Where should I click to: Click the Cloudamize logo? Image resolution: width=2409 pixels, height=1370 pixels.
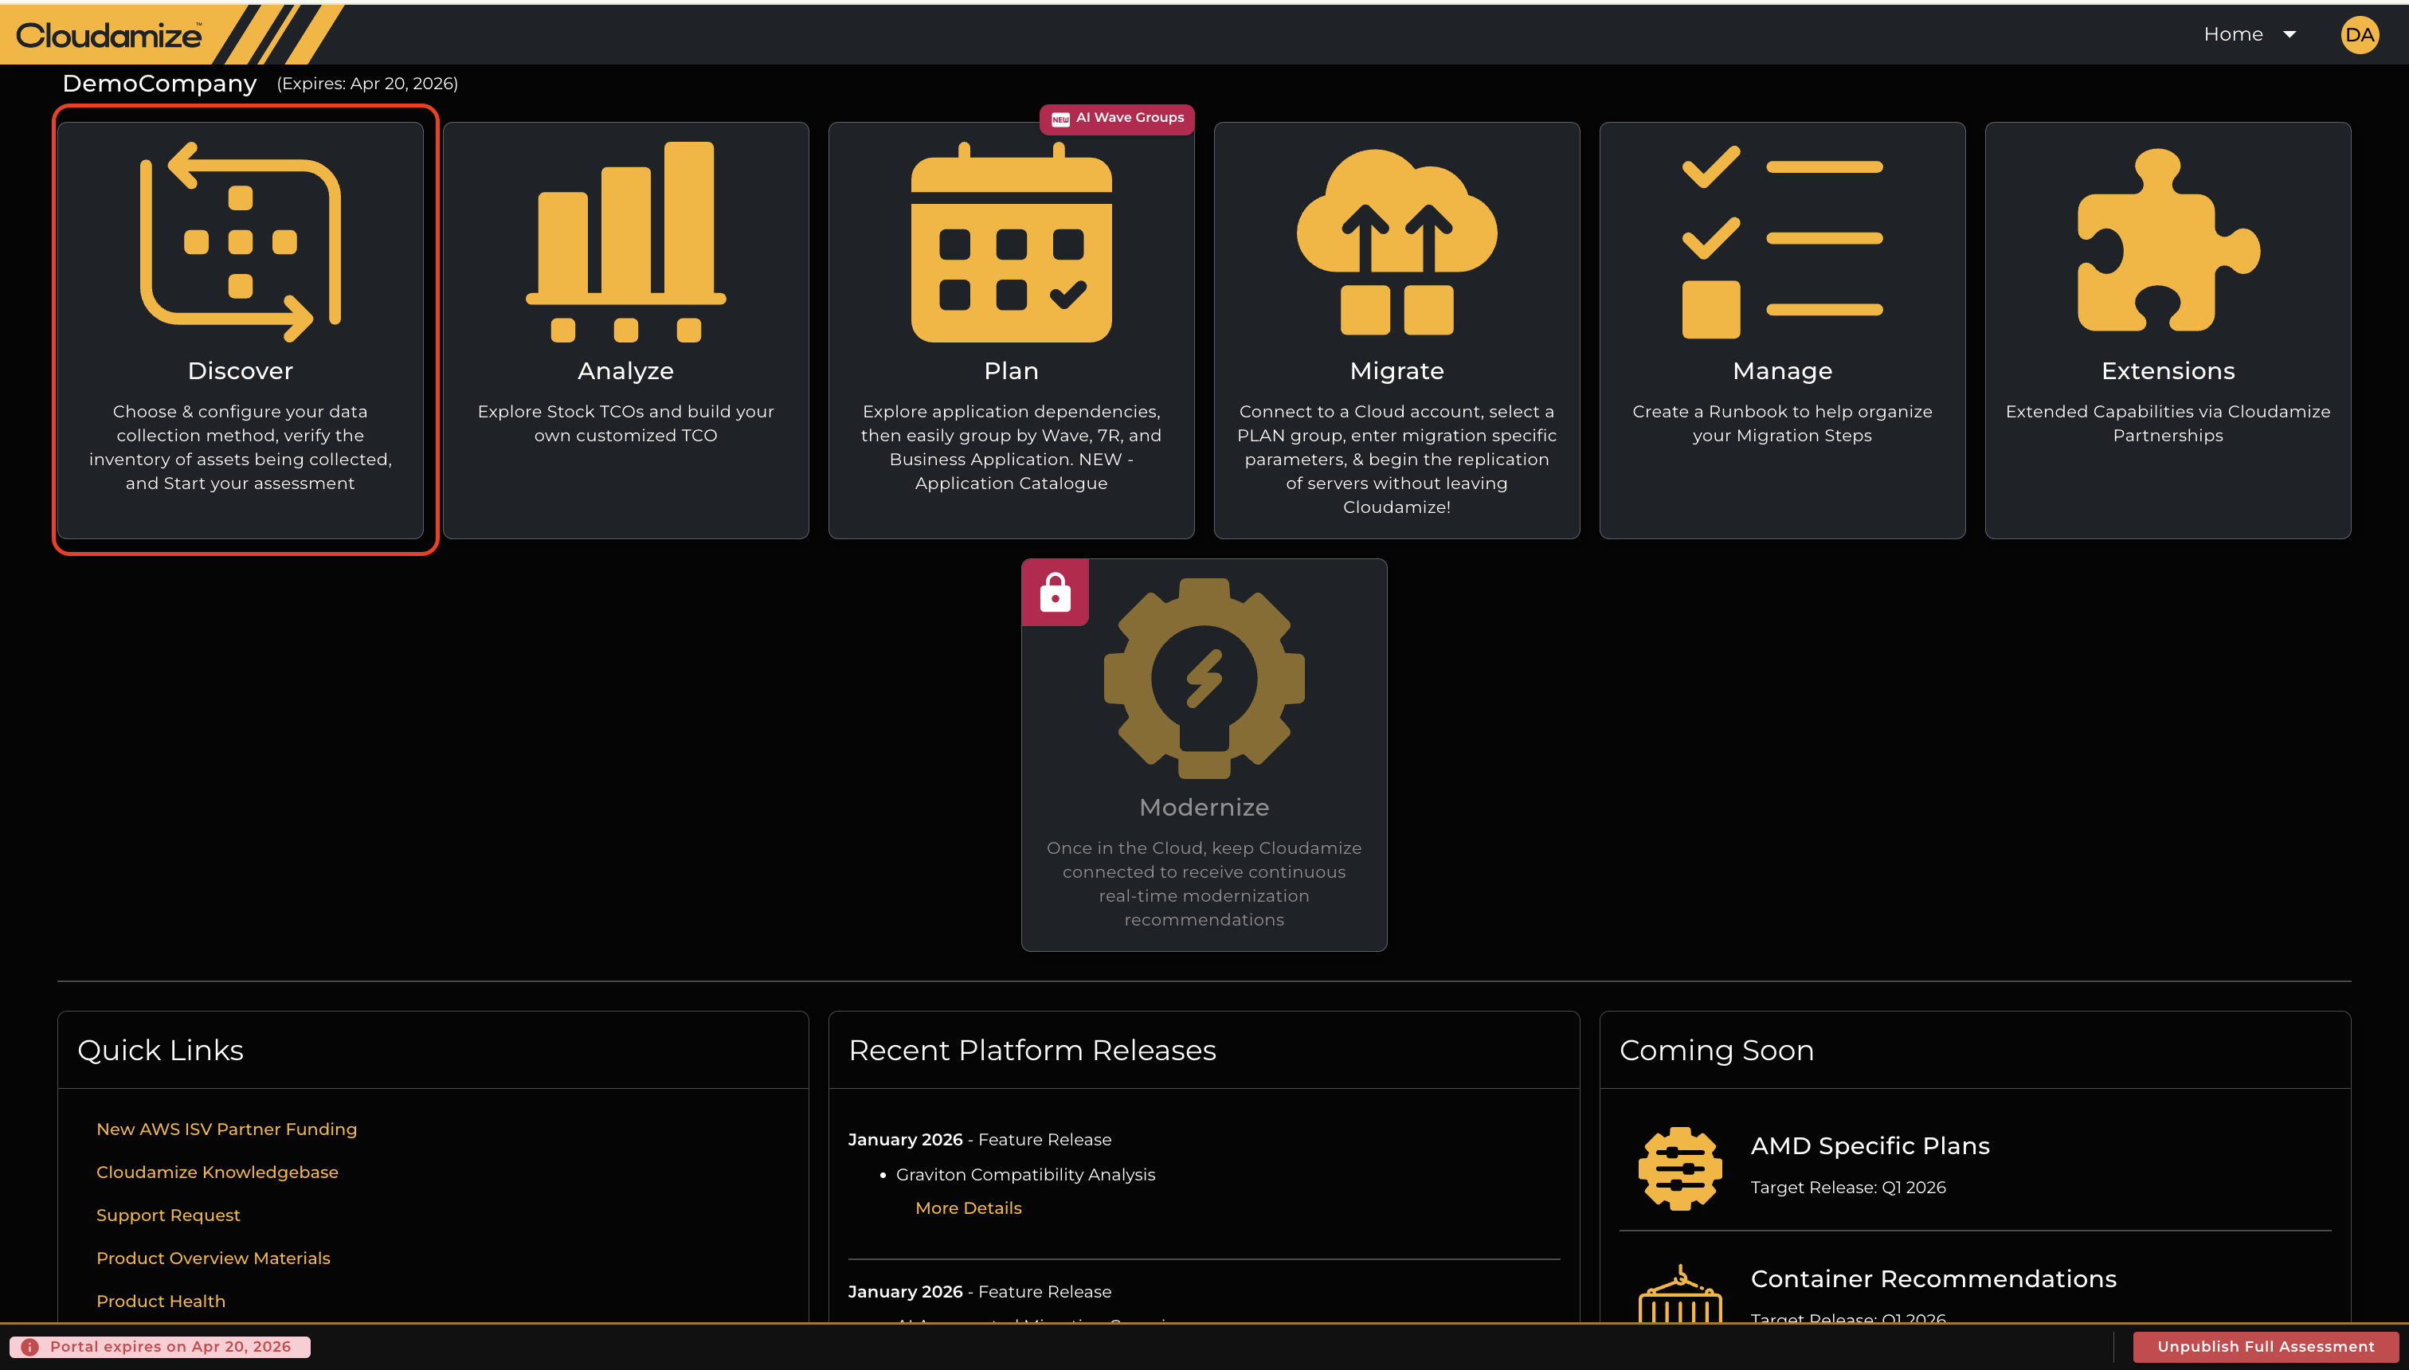click(x=109, y=36)
